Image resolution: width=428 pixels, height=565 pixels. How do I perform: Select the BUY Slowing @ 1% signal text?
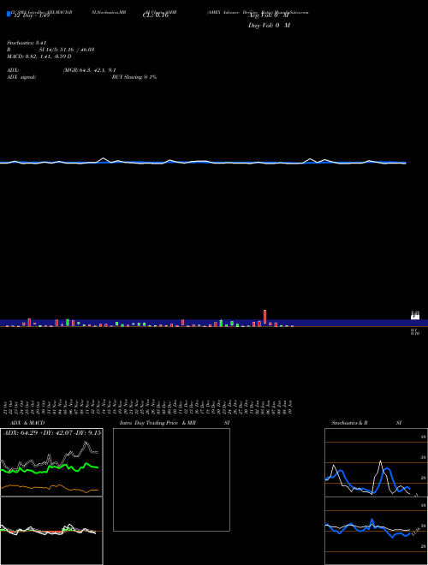coord(134,77)
